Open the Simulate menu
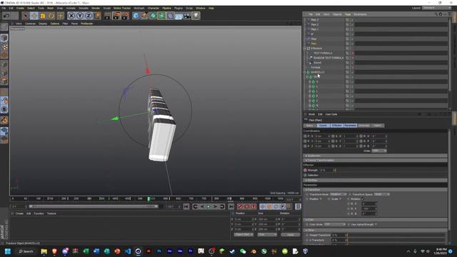Screen dimensions: 457x257 click(84, 8)
